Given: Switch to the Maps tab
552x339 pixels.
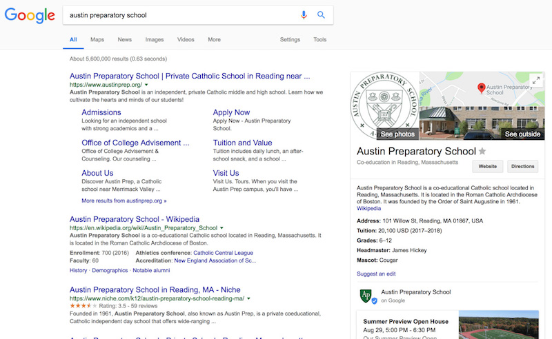Looking at the screenshot, I should pos(97,40).
